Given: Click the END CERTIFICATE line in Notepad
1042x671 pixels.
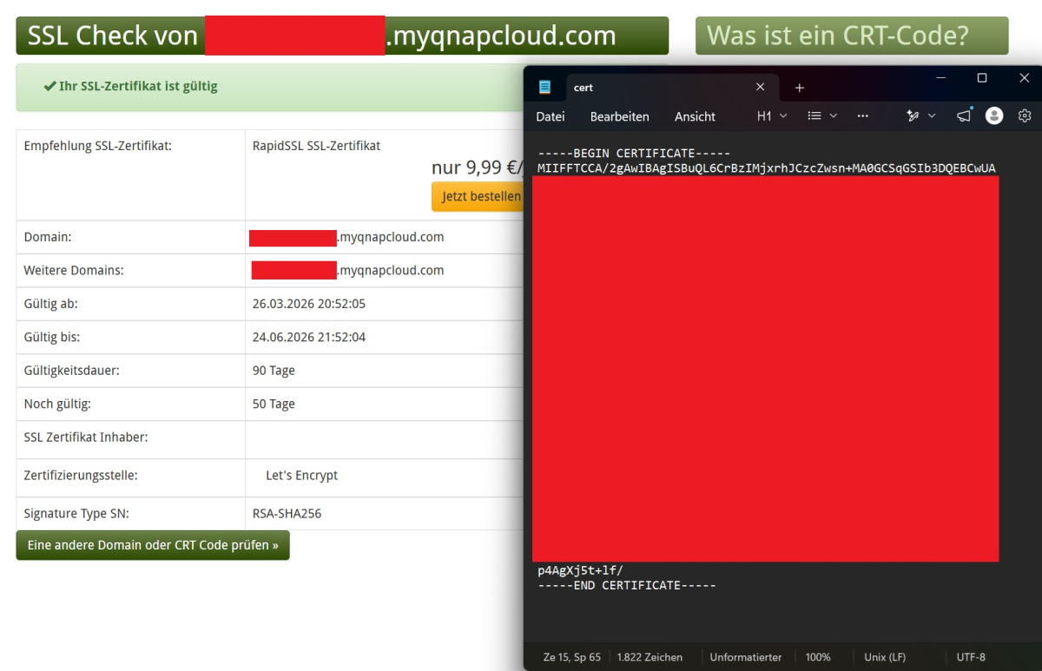Looking at the screenshot, I should click(627, 585).
